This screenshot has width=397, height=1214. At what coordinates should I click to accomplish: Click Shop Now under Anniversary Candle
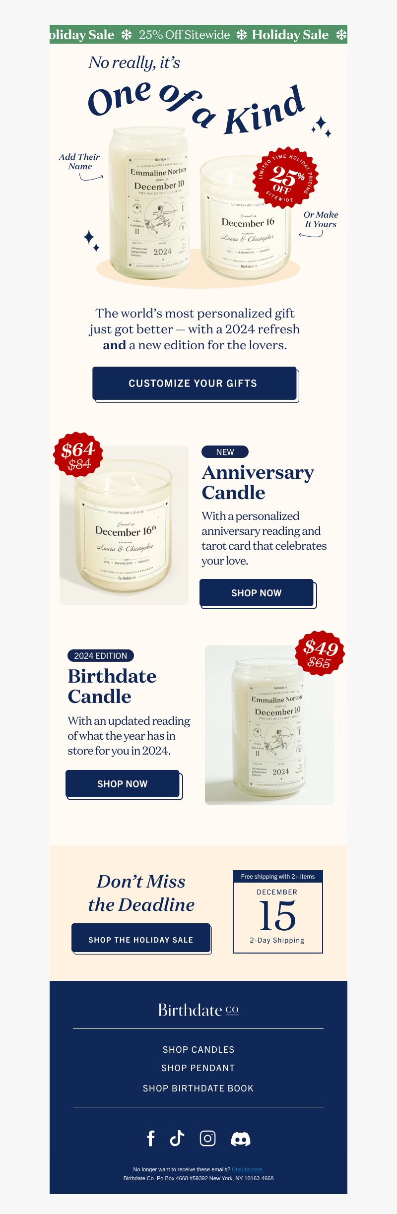coord(257,593)
